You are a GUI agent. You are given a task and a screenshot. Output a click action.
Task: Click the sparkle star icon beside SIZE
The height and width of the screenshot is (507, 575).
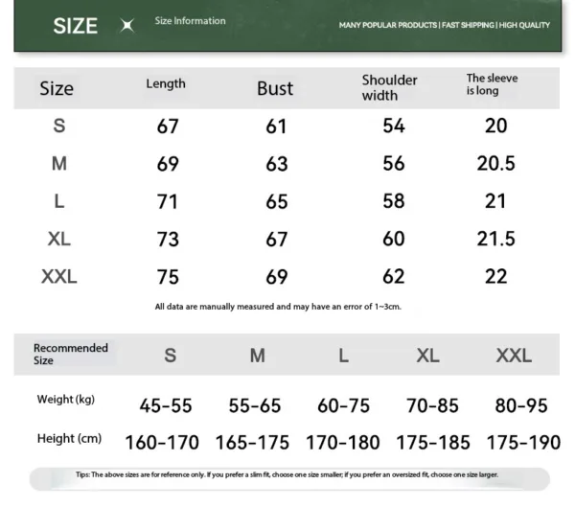[126, 26]
